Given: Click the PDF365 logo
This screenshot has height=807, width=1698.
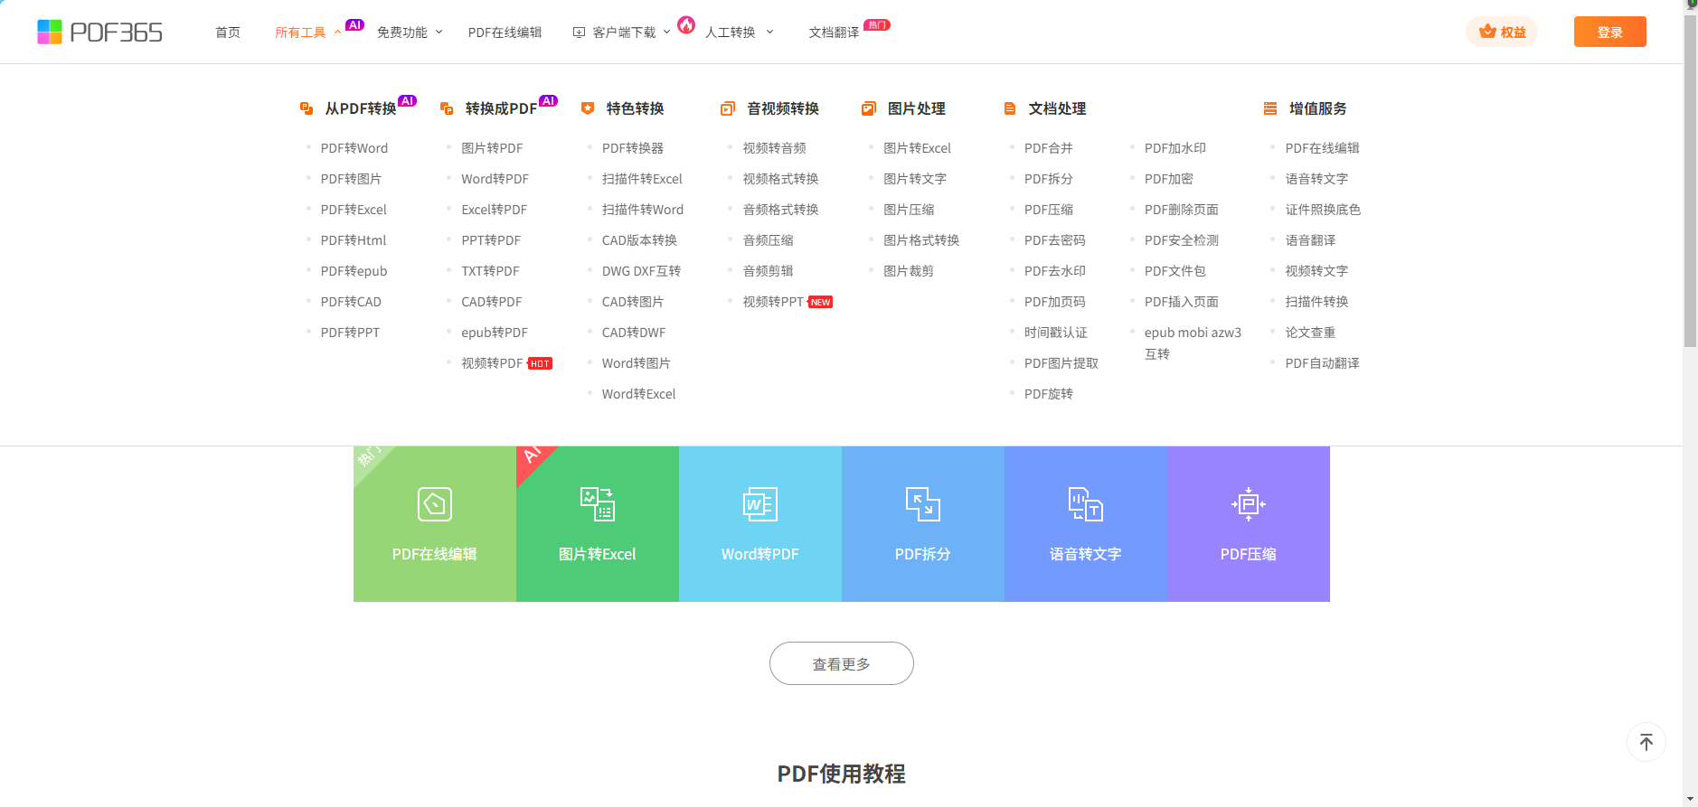Looking at the screenshot, I should [99, 33].
